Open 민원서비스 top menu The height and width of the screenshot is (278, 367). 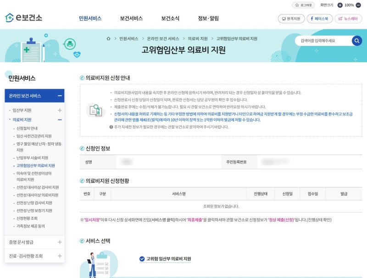coord(90,18)
